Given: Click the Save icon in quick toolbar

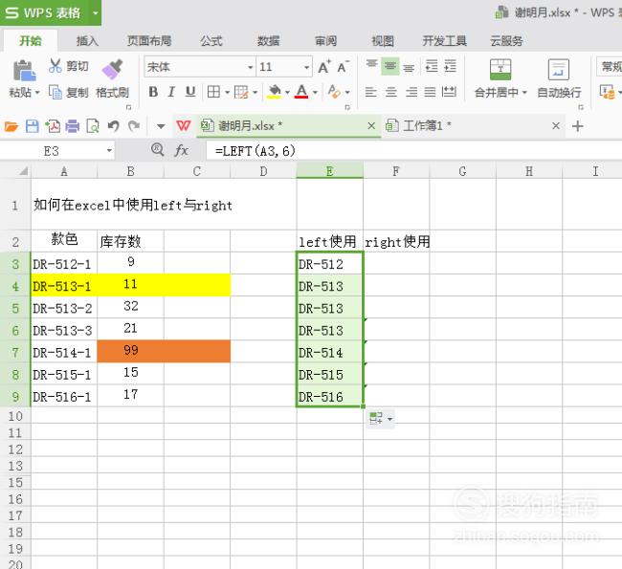Looking at the screenshot, I should (x=32, y=126).
